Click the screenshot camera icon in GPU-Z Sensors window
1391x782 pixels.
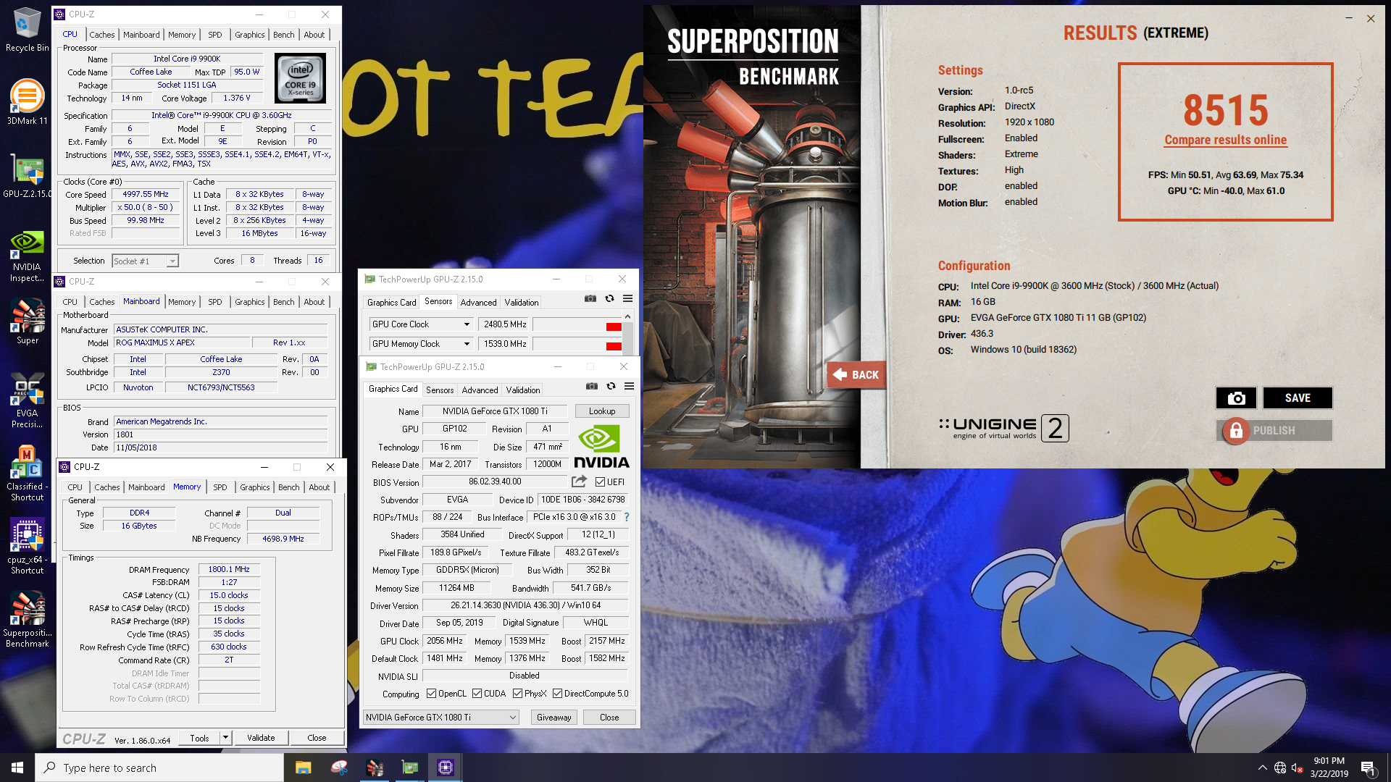click(x=590, y=298)
